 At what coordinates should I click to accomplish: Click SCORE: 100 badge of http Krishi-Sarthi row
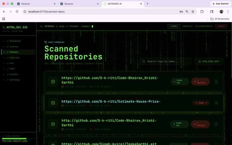click(x=179, y=124)
